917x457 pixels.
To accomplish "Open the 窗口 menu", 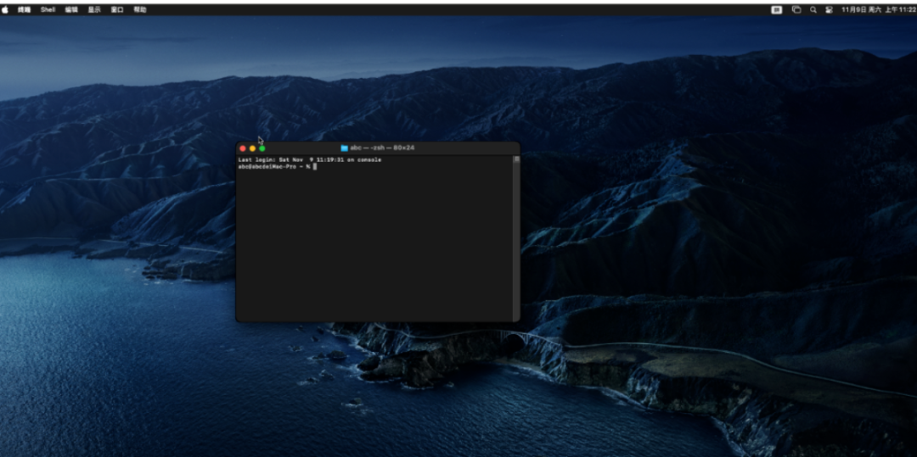I will 117,10.
